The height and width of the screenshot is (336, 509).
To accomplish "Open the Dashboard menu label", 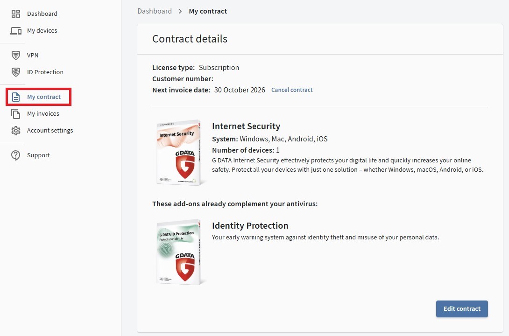I will 42,14.
